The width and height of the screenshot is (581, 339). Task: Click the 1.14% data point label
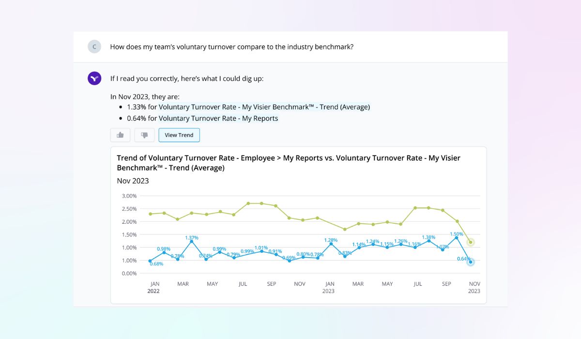coord(359,245)
